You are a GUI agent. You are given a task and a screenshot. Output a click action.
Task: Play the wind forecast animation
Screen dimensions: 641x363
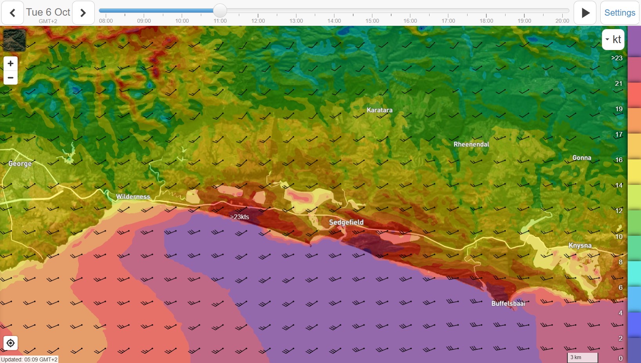[585, 13]
